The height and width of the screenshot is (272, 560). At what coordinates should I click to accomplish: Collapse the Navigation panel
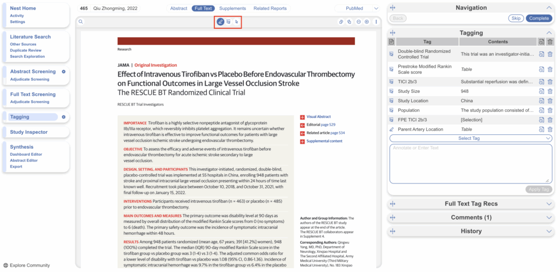click(549, 8)
